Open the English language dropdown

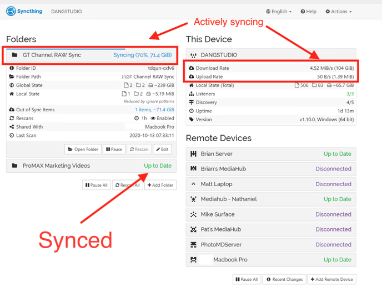(279, 12)
